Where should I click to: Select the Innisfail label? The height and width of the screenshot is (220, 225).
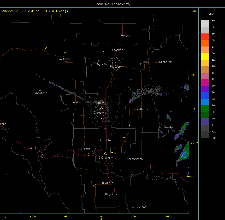coord(108,85)
